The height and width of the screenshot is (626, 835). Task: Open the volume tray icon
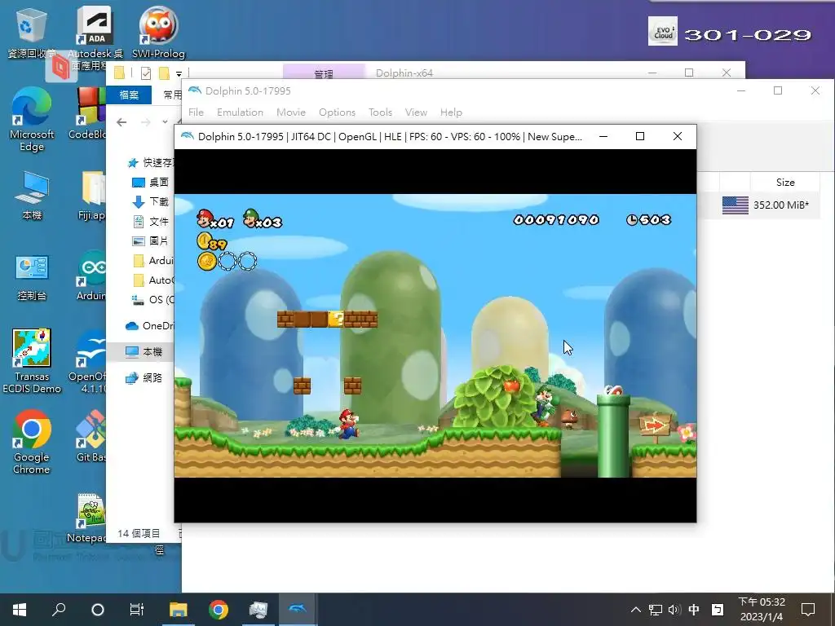point(674,610)
